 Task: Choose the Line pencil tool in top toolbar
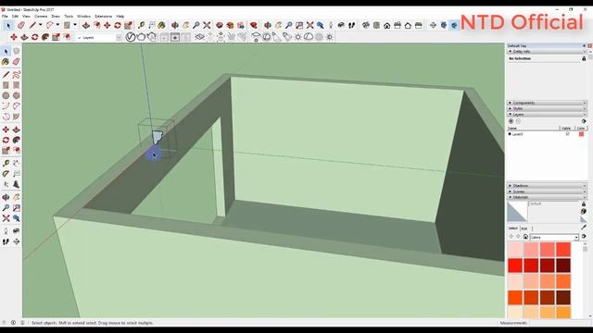click(x=32, y=26)
